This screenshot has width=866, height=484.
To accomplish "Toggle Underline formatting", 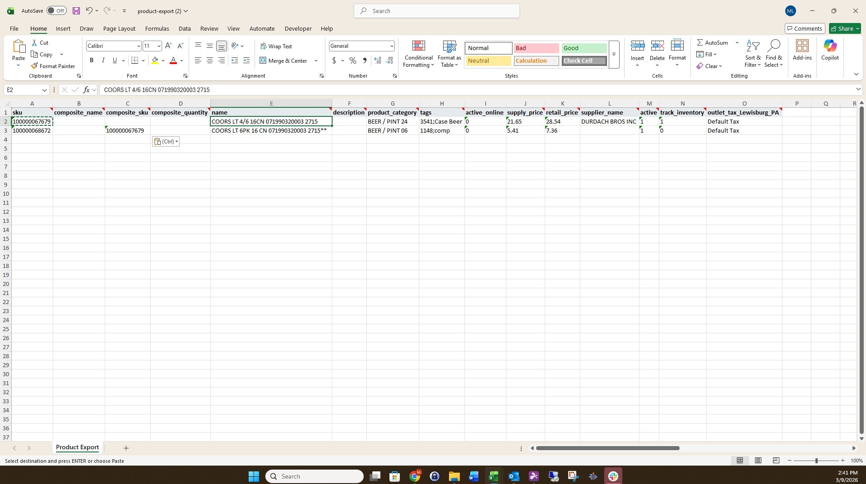I will coord(115,60).
